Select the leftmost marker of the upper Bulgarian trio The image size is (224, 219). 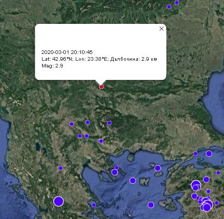tap(72, 124)
